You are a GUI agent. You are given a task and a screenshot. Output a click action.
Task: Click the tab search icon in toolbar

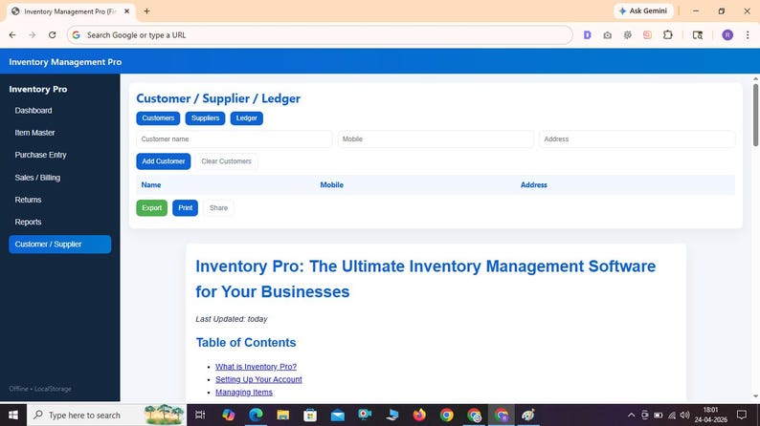point(698,34)
